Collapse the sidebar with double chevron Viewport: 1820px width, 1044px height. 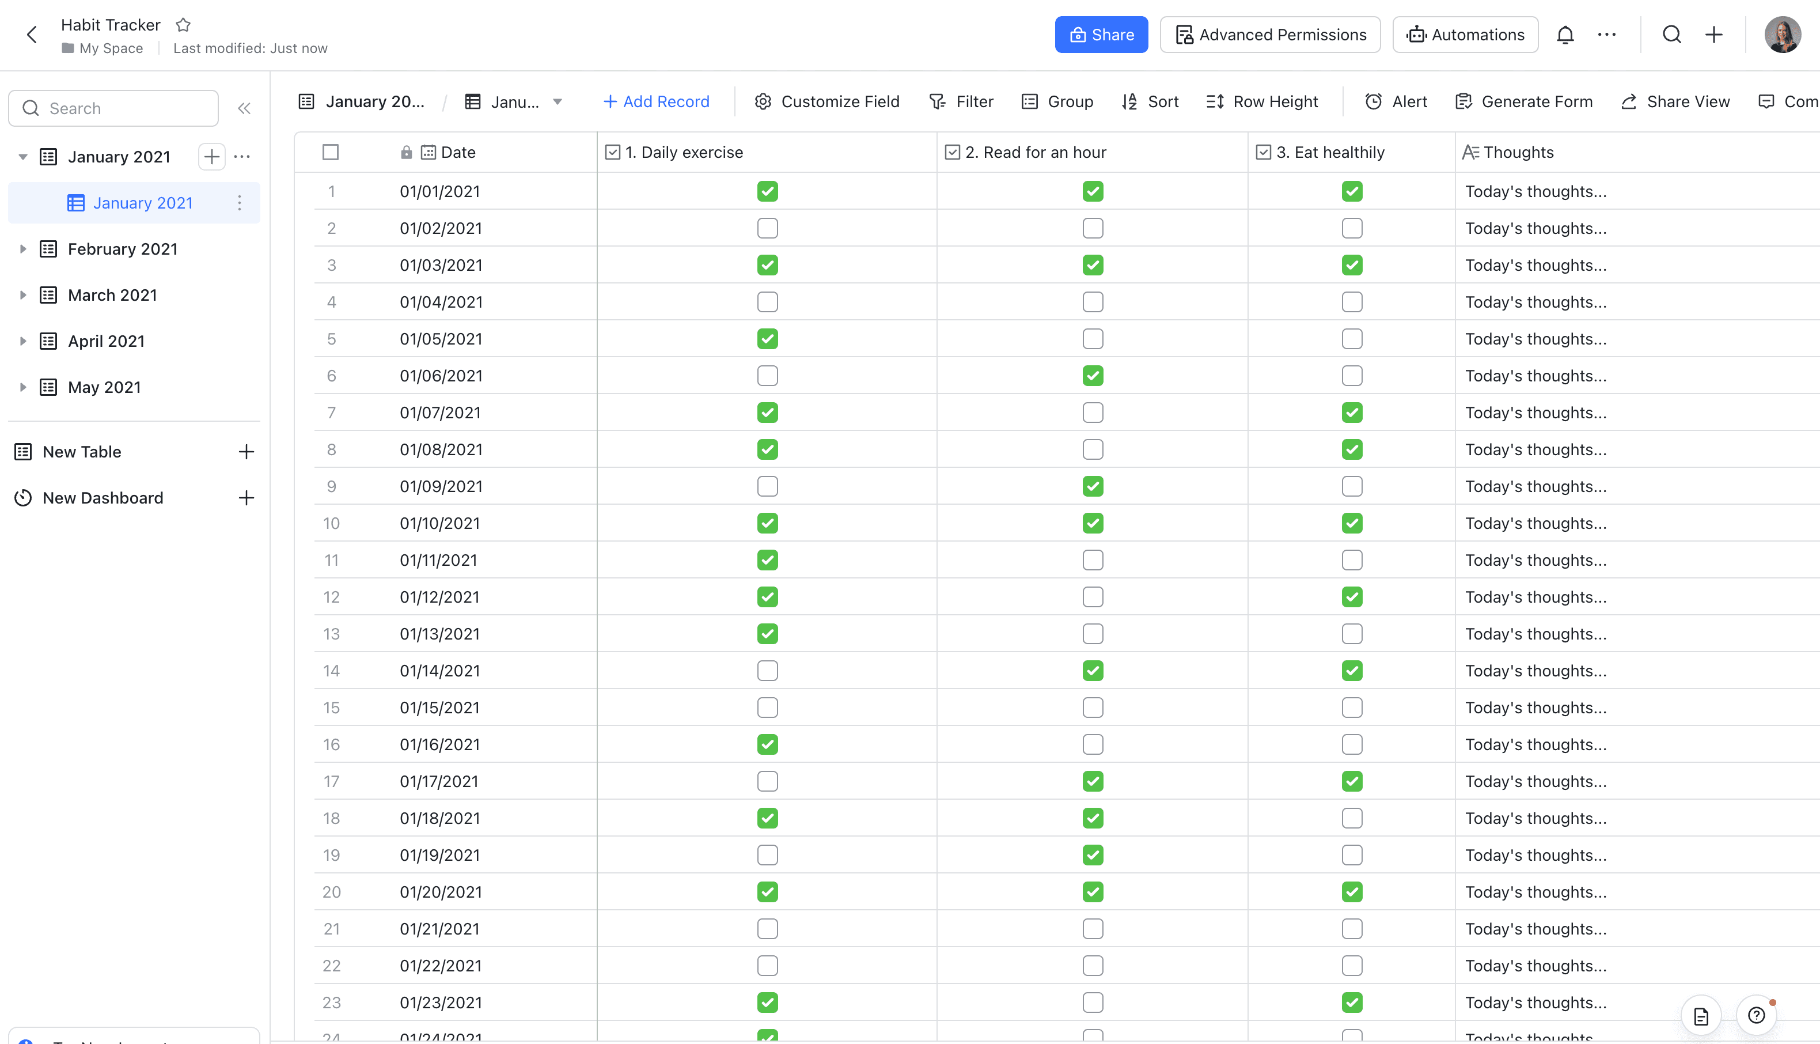(x=244, y=108)
